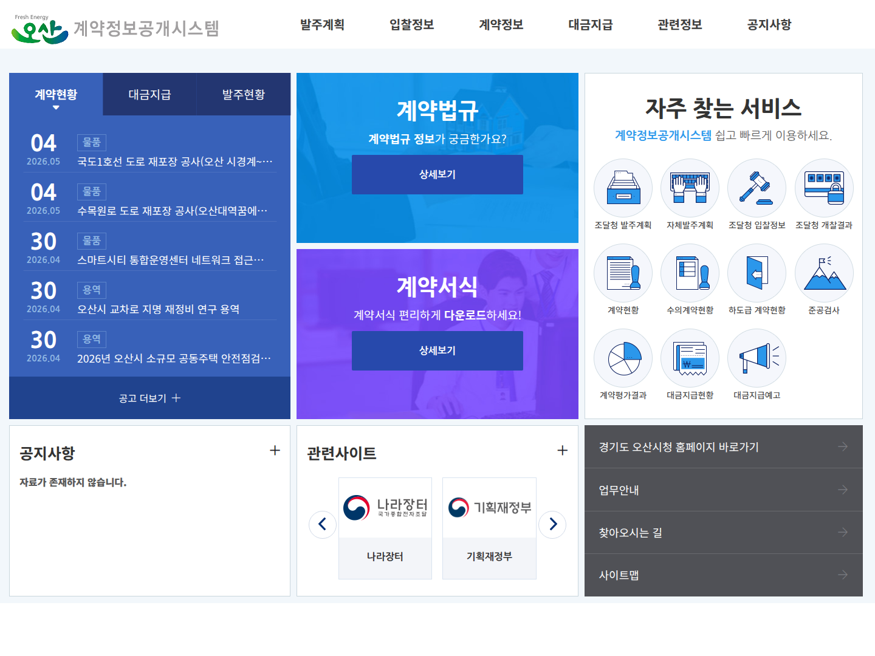Click the 계약정보공개시스템 site title

point(146,29)
